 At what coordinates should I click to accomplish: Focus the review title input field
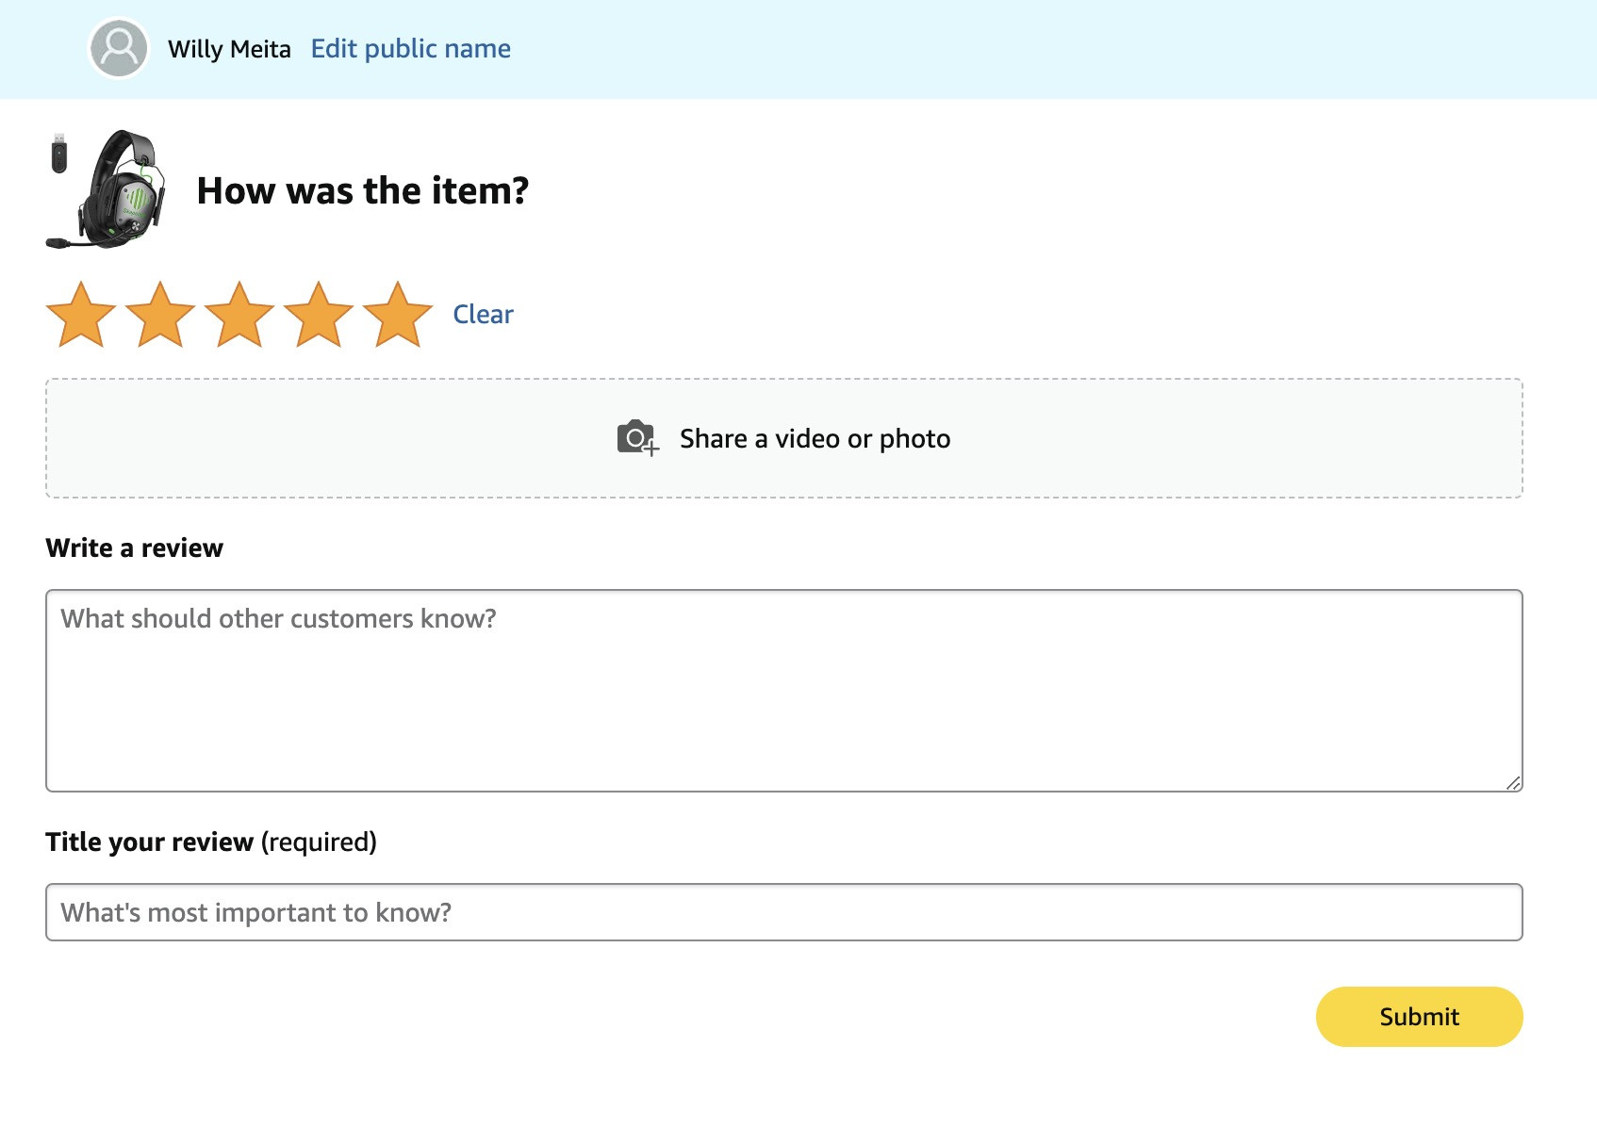pyautogui.click(x=784, y=912)
